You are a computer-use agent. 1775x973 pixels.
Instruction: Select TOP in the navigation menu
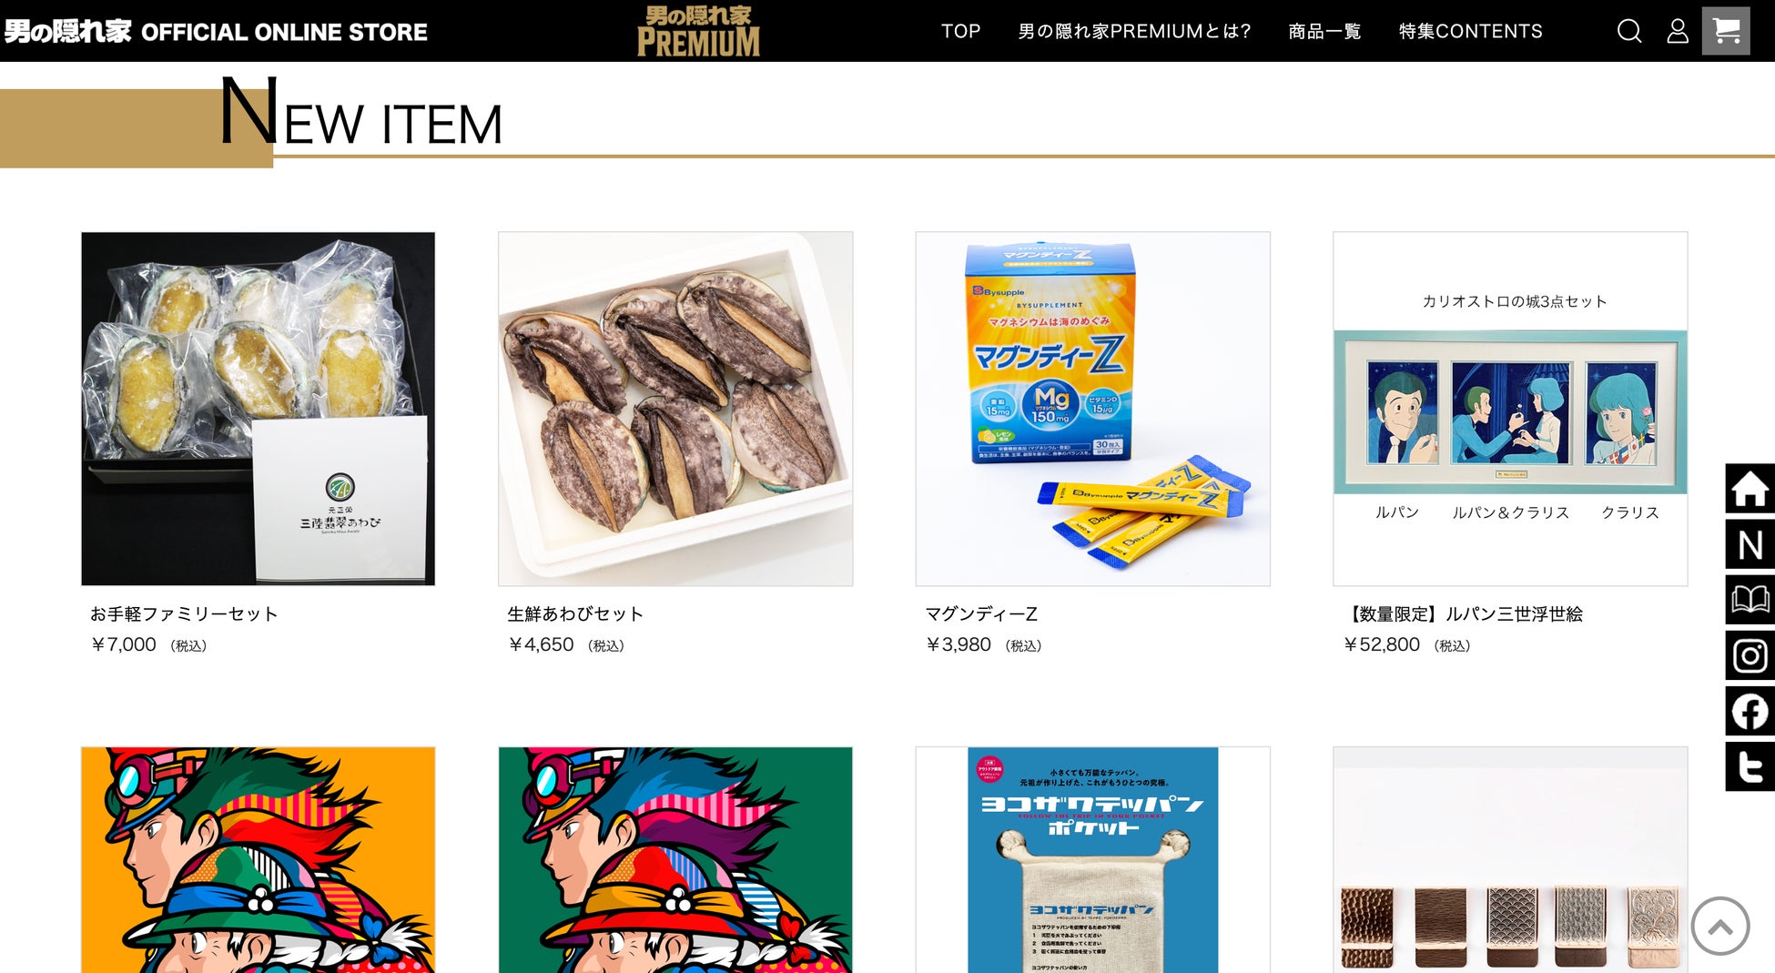point(960,31)
